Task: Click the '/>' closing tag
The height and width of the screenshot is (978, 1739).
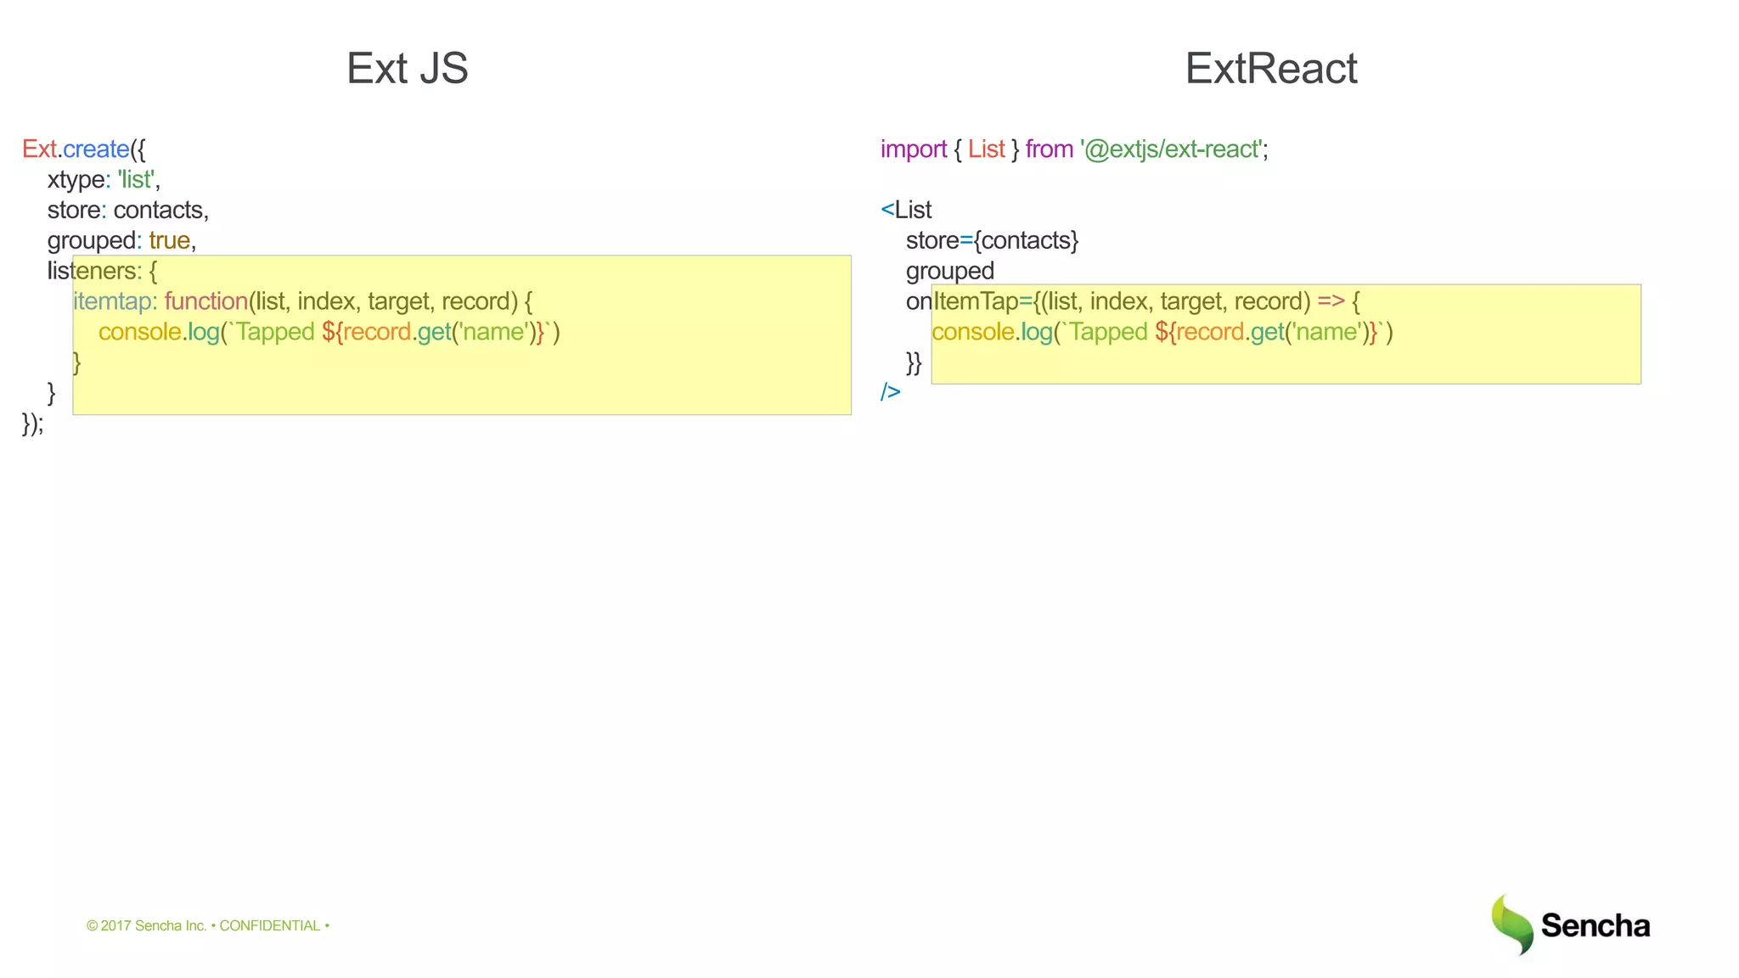Action: [x=891, y=392]
